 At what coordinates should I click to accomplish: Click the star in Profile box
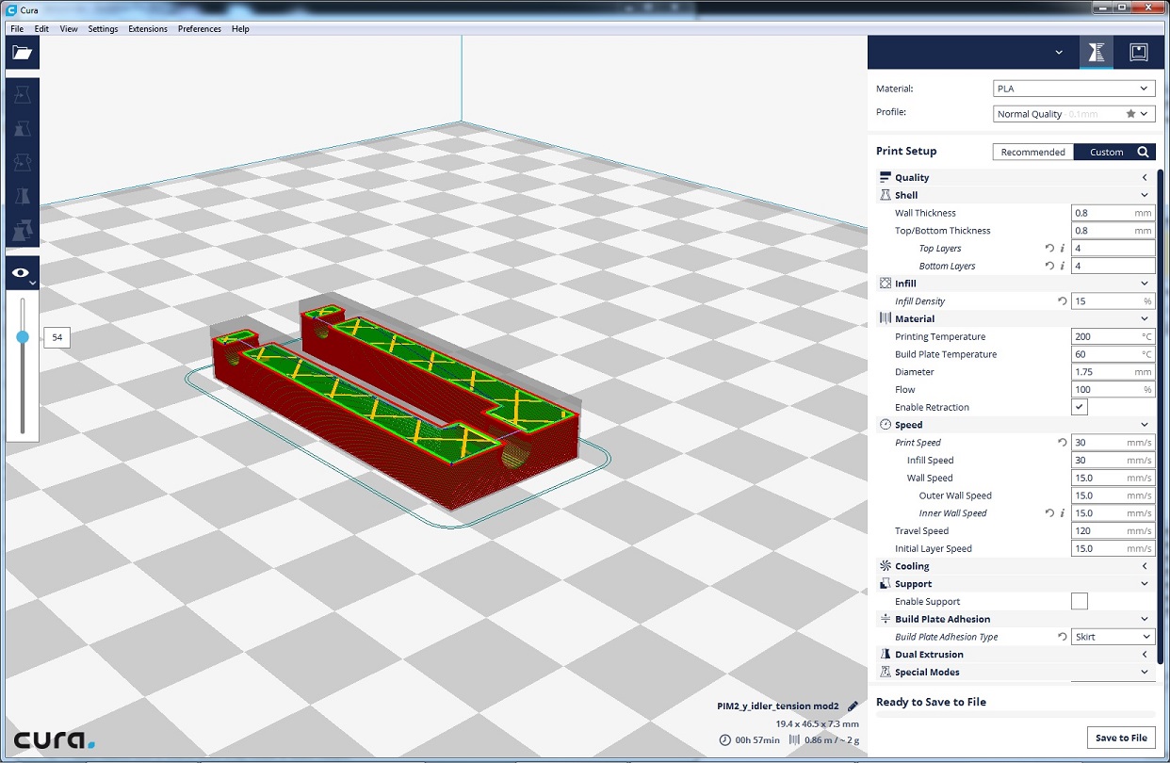[1130, 114]
